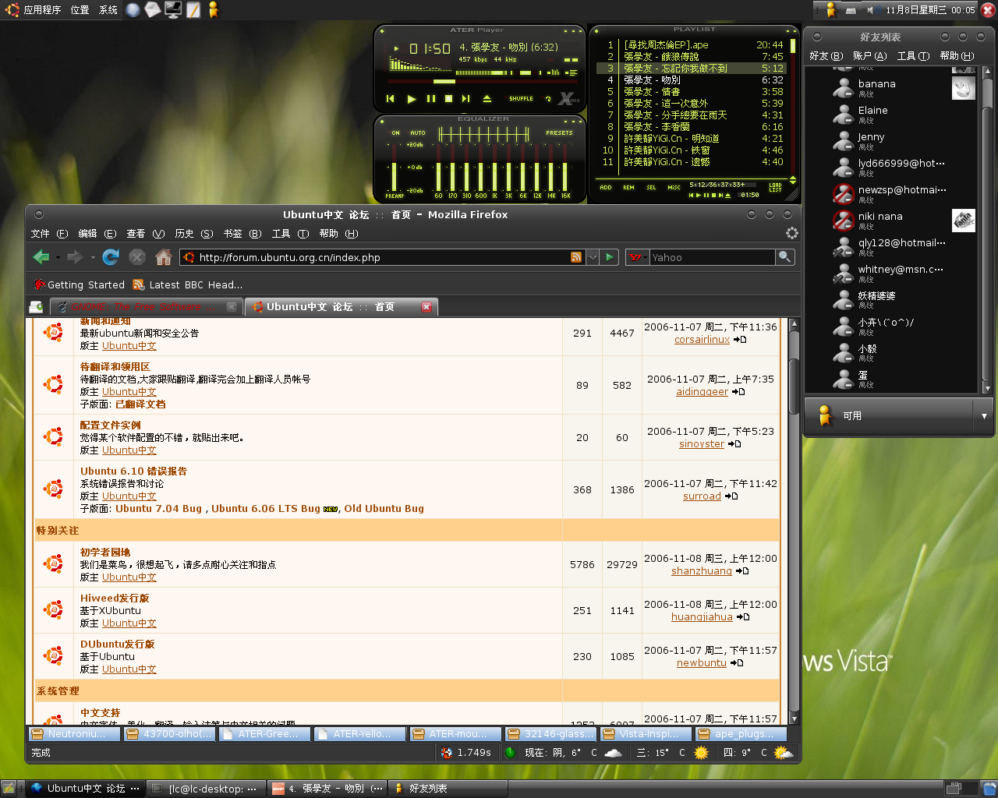Click previous track button in ATER Player

391,99
